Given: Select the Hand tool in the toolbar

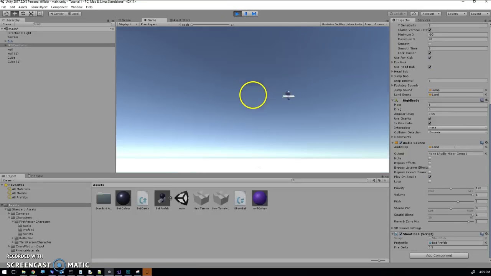Looking at the screenshot, I should (7, 14).
